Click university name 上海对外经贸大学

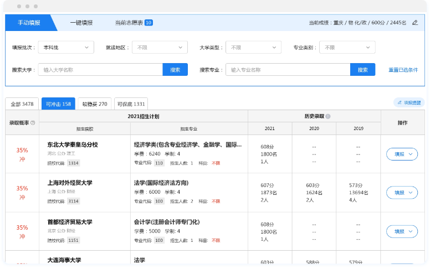tap(70, 183)
